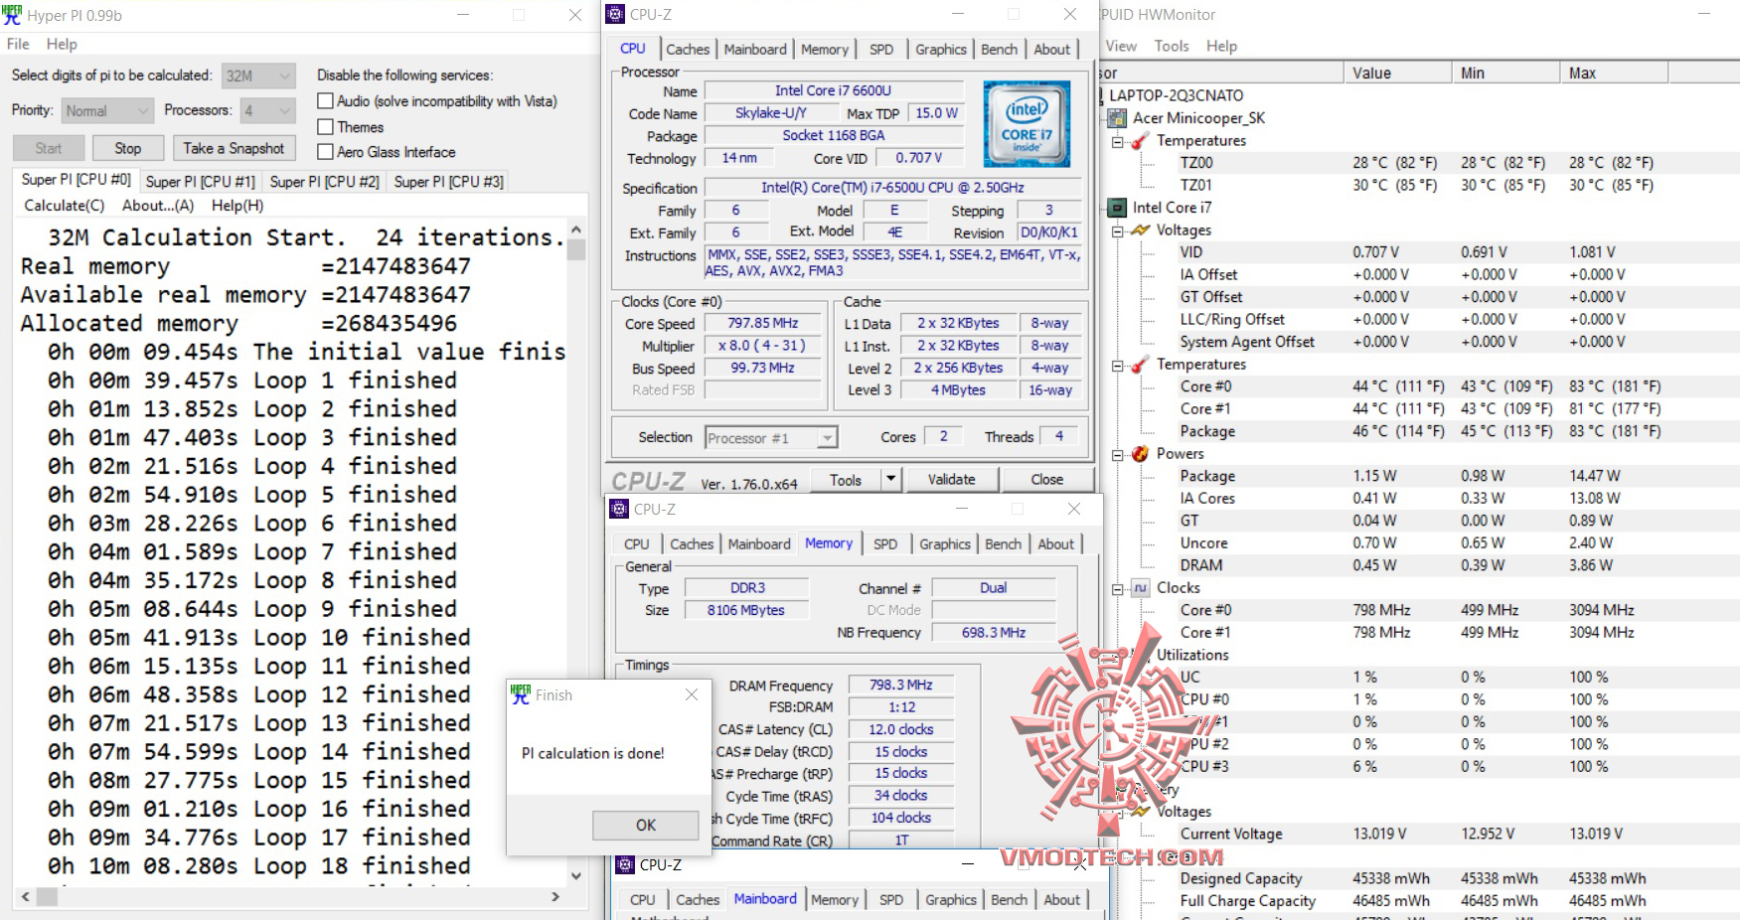Click the Powers lightning icon in HWMonitor
Screen dimensions: 1740x920
click(1139, 453)
